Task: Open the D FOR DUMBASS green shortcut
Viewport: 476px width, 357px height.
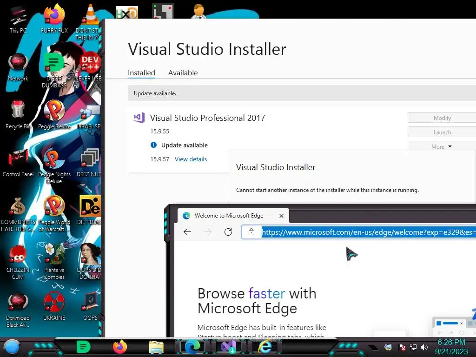Action: (x=54, y=70)
